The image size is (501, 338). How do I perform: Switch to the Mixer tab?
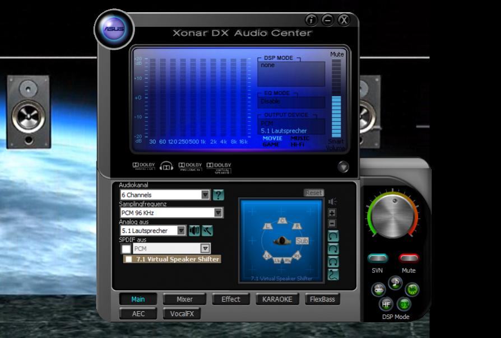tap(184, 299)
